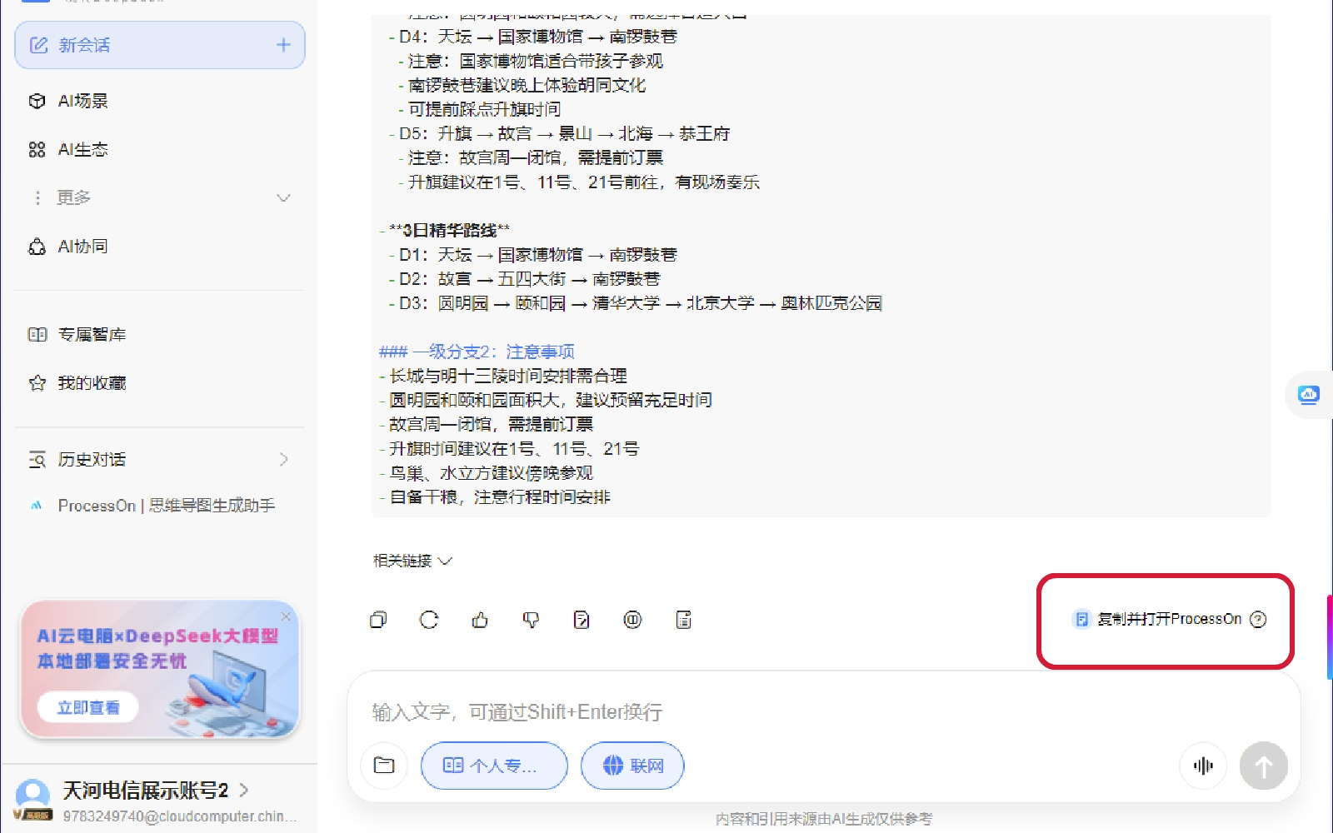
Task: Click the edit-document icon under the reply
Action: pyautogui.click(x=582, y=620)
